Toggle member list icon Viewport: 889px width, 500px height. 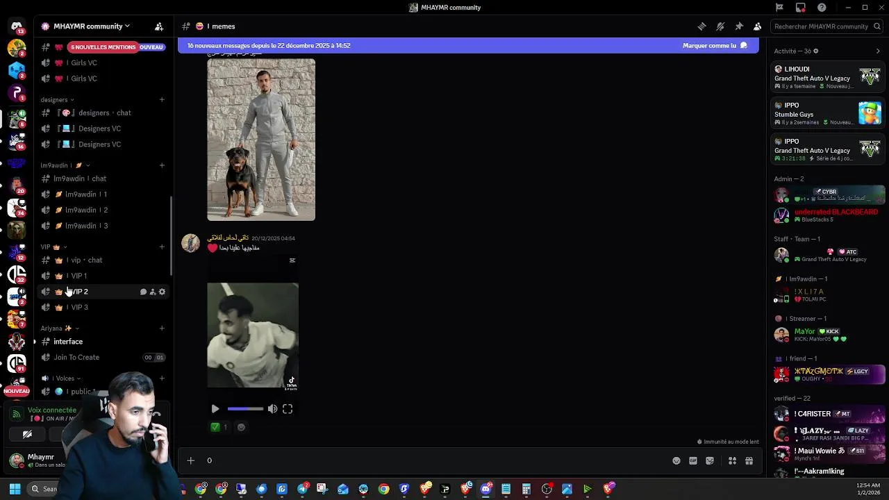click(x=757, y=26)
